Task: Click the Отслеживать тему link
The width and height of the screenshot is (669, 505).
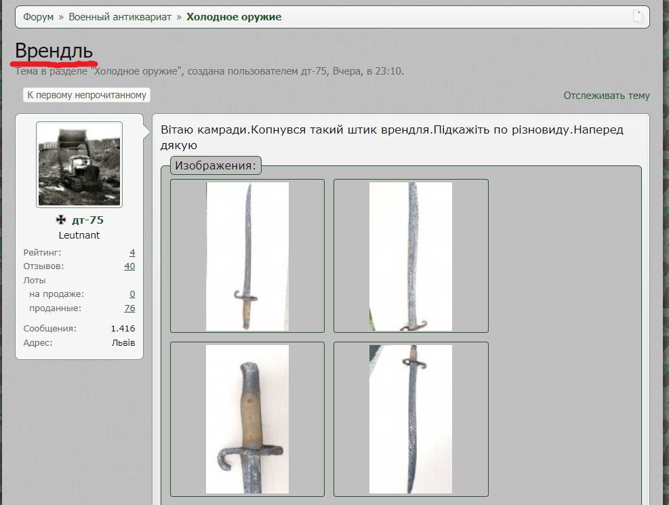Action: [606, 96]
